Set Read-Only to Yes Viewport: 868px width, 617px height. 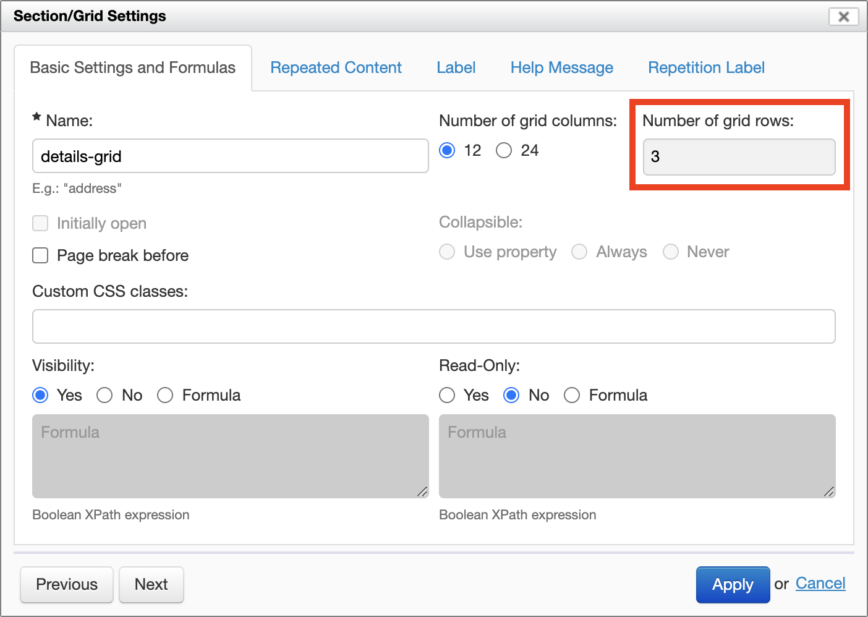(x=447, y=395)
